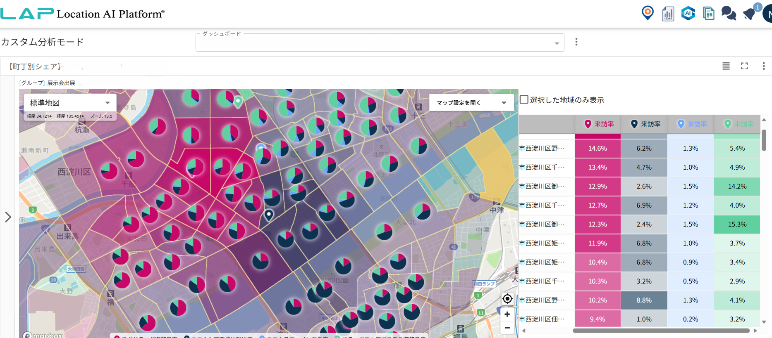
Task: Click the AI hexagon icon
Action: pyautogui.click(x=688, y=14)
